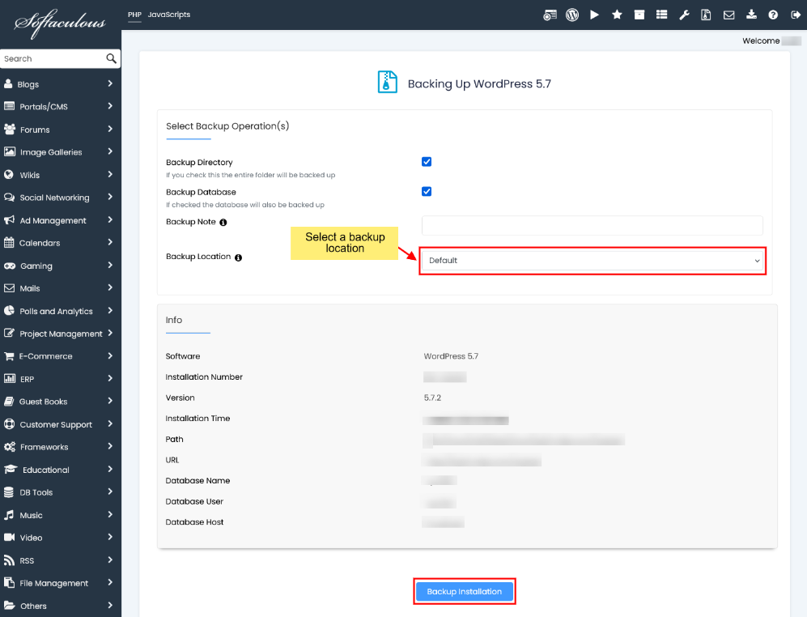Image resolution: width=807 pixels, height=617 pixels.
Task: Open the cPanel control panel icon
Action: 550,15
